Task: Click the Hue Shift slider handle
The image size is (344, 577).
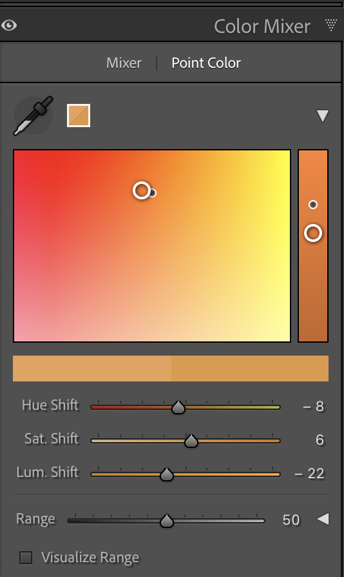Action: (x=178, y=407)
